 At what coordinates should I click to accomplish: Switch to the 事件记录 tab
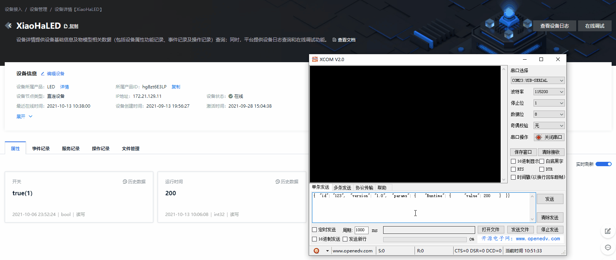pos(41,148)
